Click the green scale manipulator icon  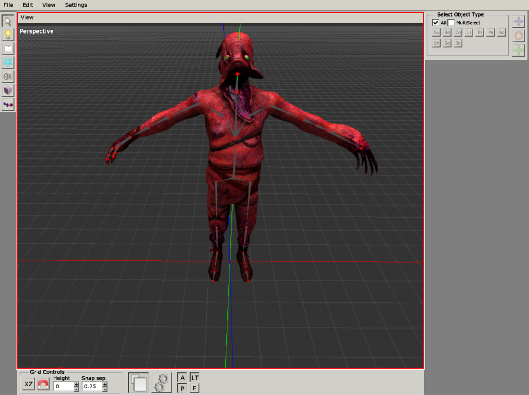[x=518, y=51]
